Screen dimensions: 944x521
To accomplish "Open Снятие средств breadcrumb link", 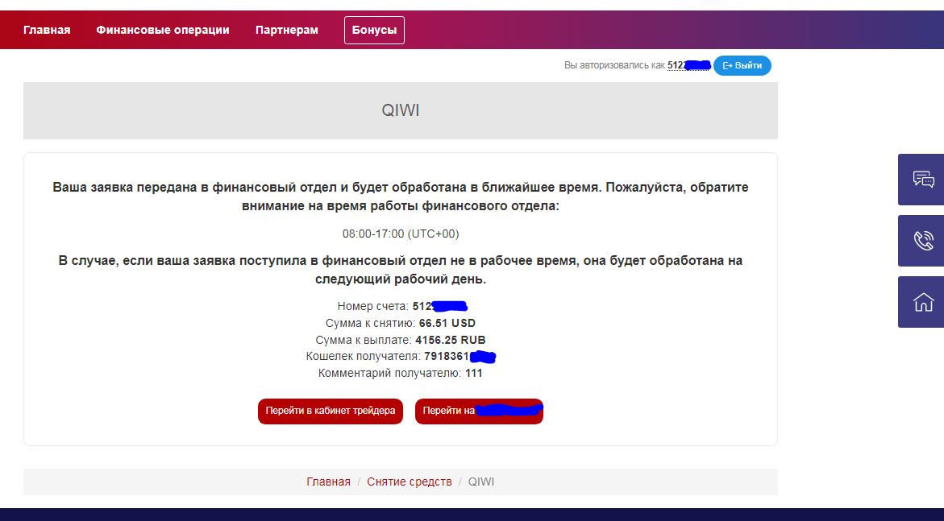I will point(410,482).
